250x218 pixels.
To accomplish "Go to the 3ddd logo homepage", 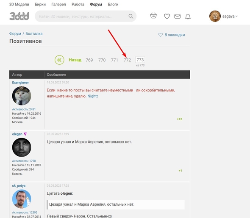I will [19, 16].
